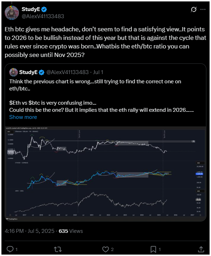Screen dimensions: 211x256
Task: Open the 4:16 PM Jul 5, 2025 timestamp
Action: click(x=30, y=231)
